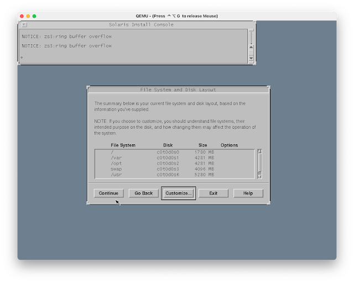This screenshot has height=283, width=354.
Task: Go Back to the previous step
Action: click(144, 193)
